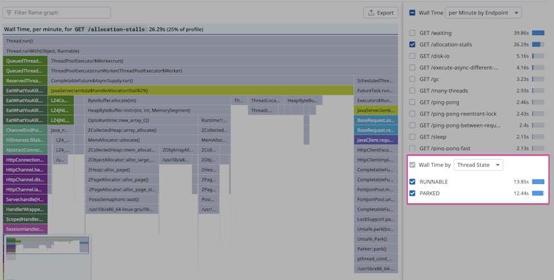Viewport: 554px width, 280px height.
Task: Click the blue bar beside GET /waiting
Action: coord(538,33)
